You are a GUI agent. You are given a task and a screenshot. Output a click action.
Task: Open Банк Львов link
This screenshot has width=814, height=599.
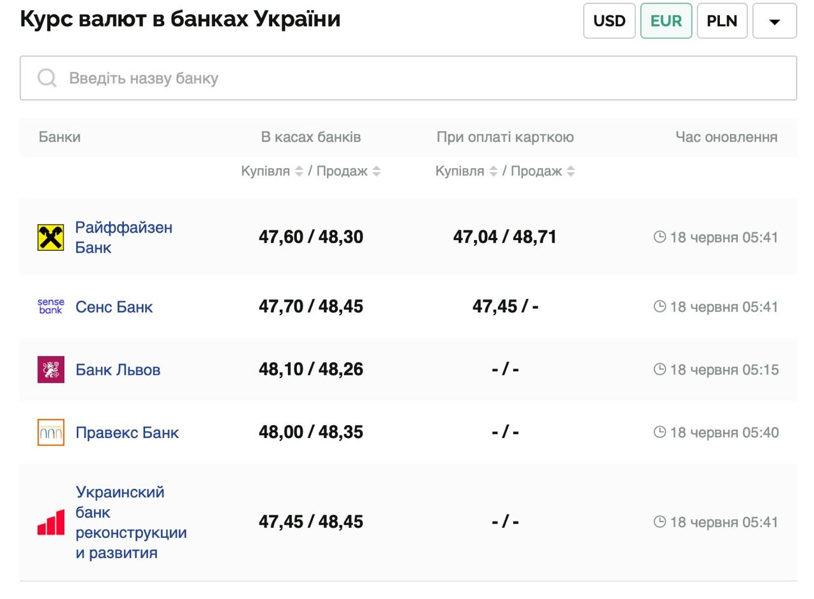[118, 370]
